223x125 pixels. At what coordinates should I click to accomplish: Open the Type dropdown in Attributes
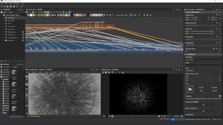[203, 70]
